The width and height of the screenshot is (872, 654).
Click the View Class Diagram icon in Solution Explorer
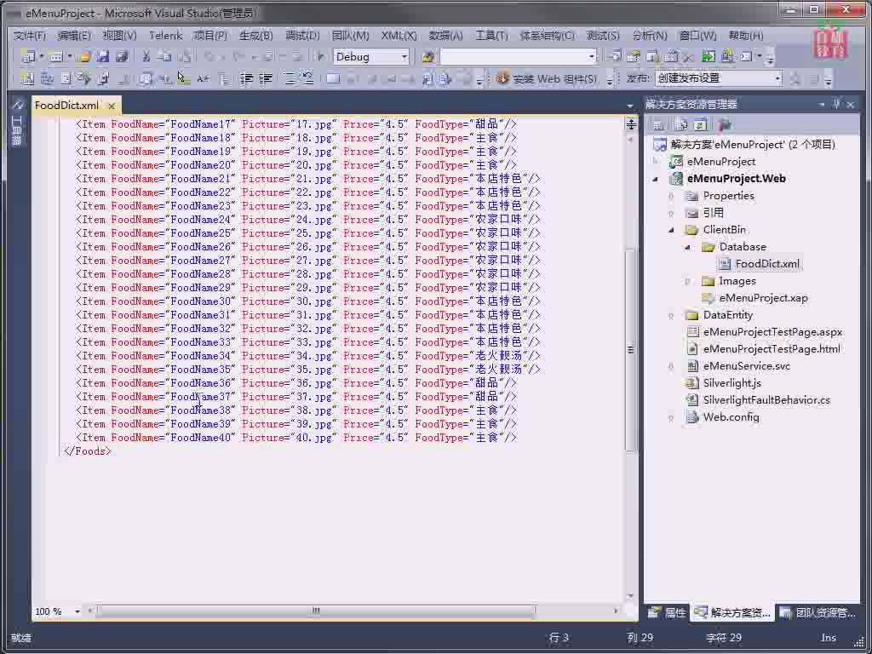(x=724, y=124)
